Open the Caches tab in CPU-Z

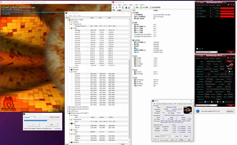point(159,104)
